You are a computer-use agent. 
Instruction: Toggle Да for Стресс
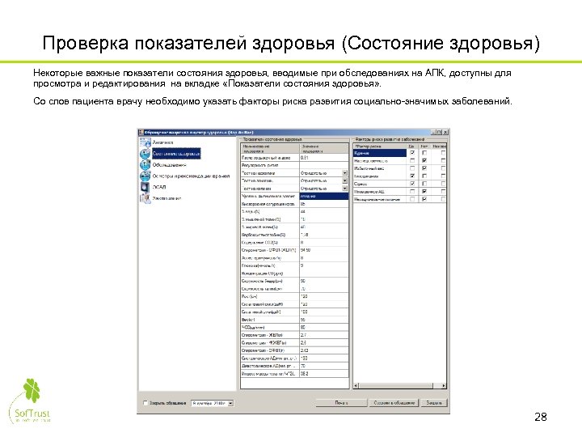pyautogui.click(x=412, y=184)
